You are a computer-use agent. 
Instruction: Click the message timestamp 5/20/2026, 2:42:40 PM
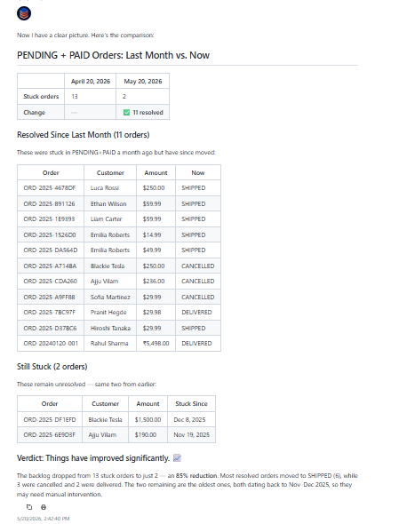[44, 519]
